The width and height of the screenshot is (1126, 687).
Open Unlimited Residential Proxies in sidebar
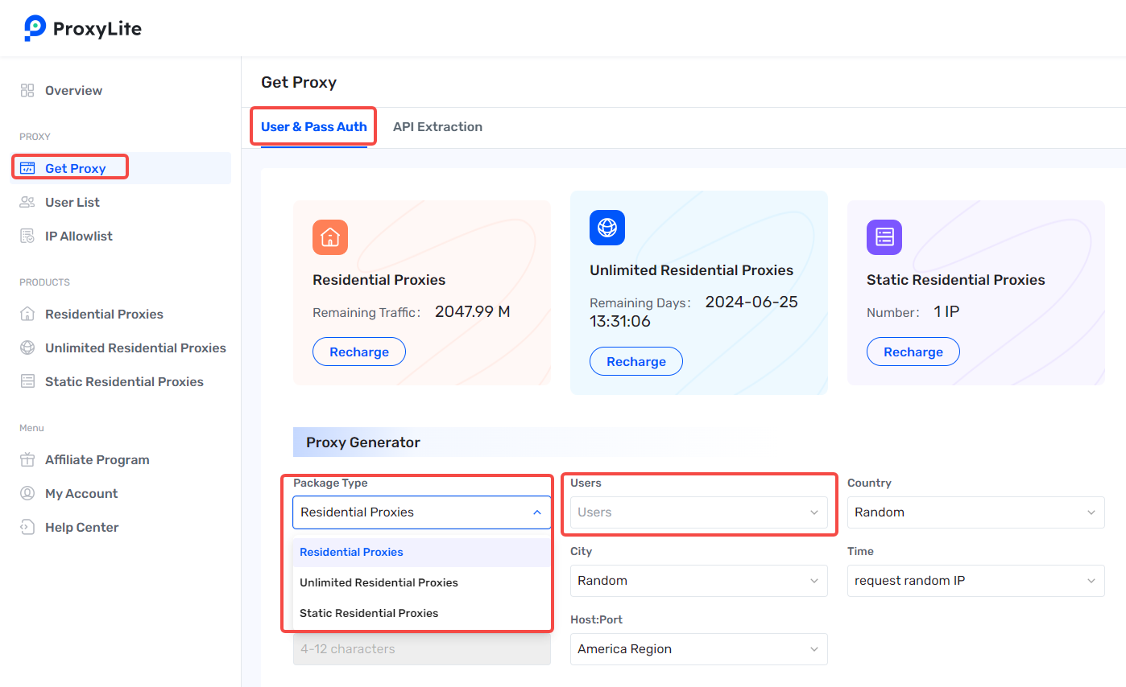point(135,348)
